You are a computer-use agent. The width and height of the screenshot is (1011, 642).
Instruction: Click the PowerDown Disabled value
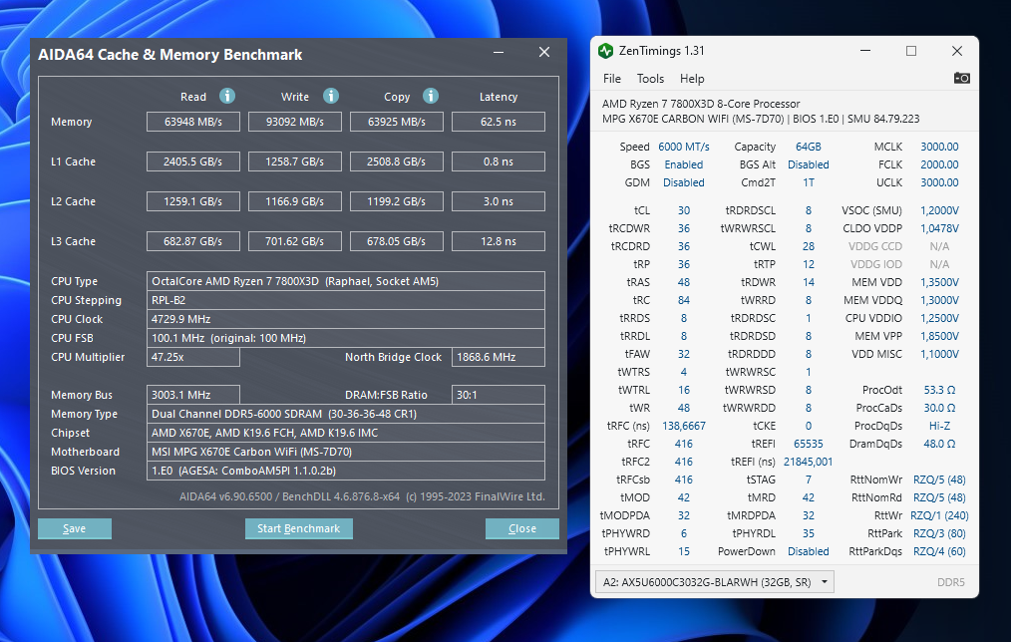[808, 551]
